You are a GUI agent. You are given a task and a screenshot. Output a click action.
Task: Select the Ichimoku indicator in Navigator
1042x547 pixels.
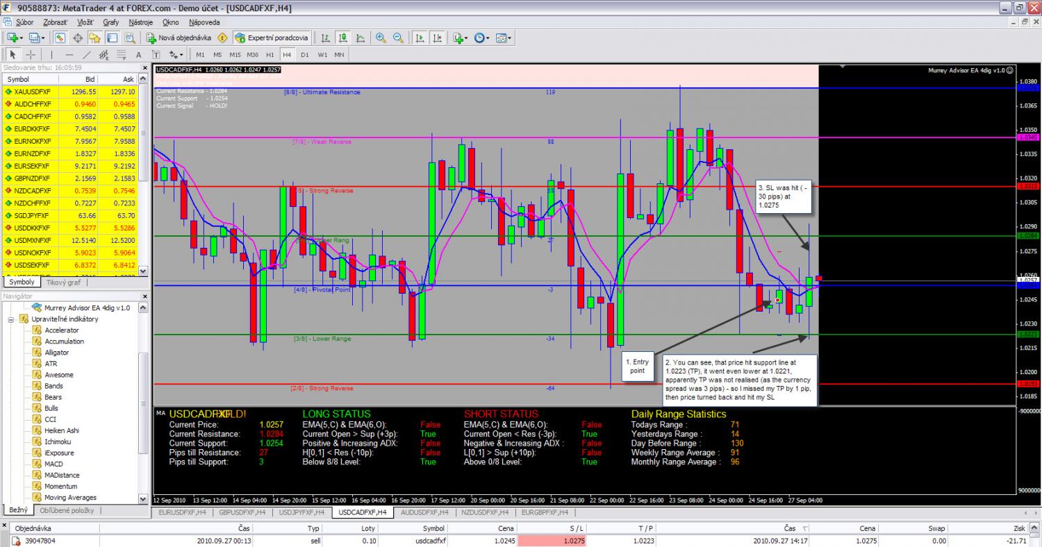pyautogui.click(x=58, y=441)
